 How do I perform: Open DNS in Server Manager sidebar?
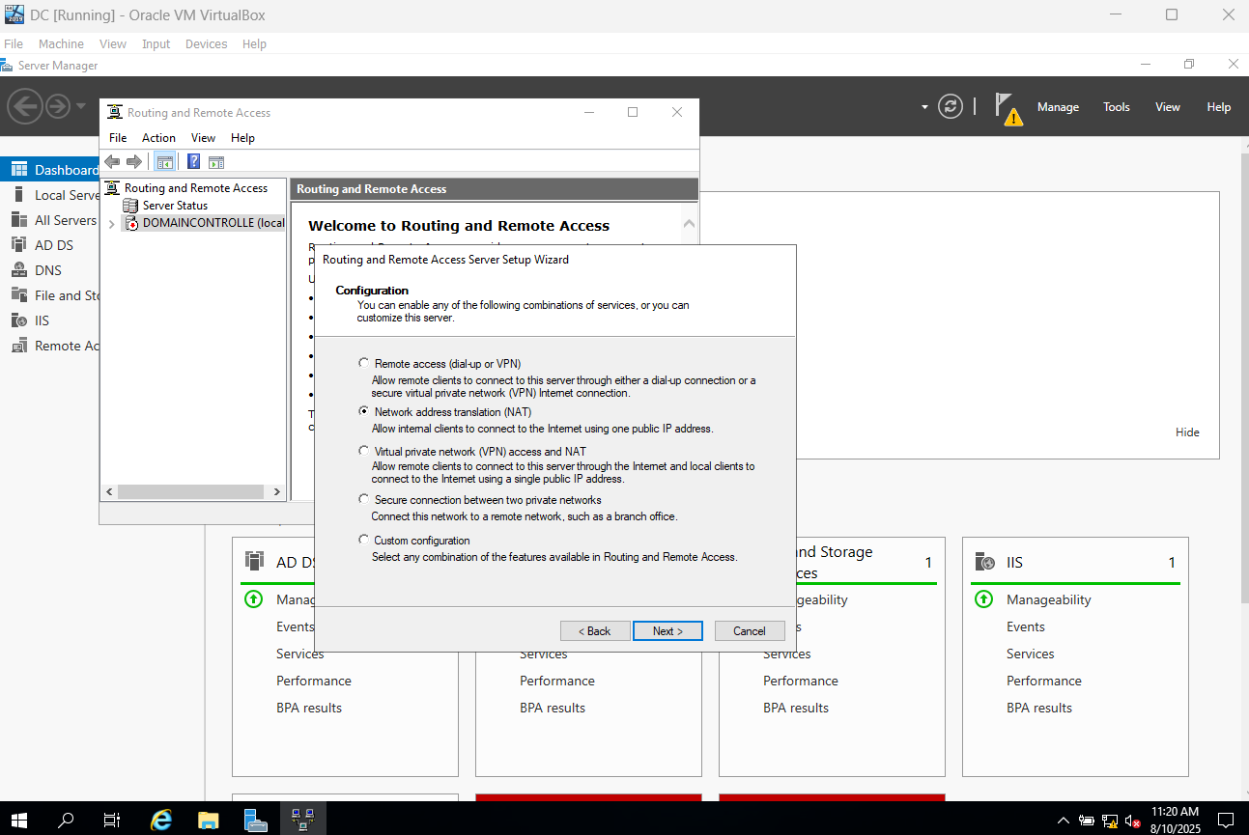pyautogui.click(x=50, y=270)
